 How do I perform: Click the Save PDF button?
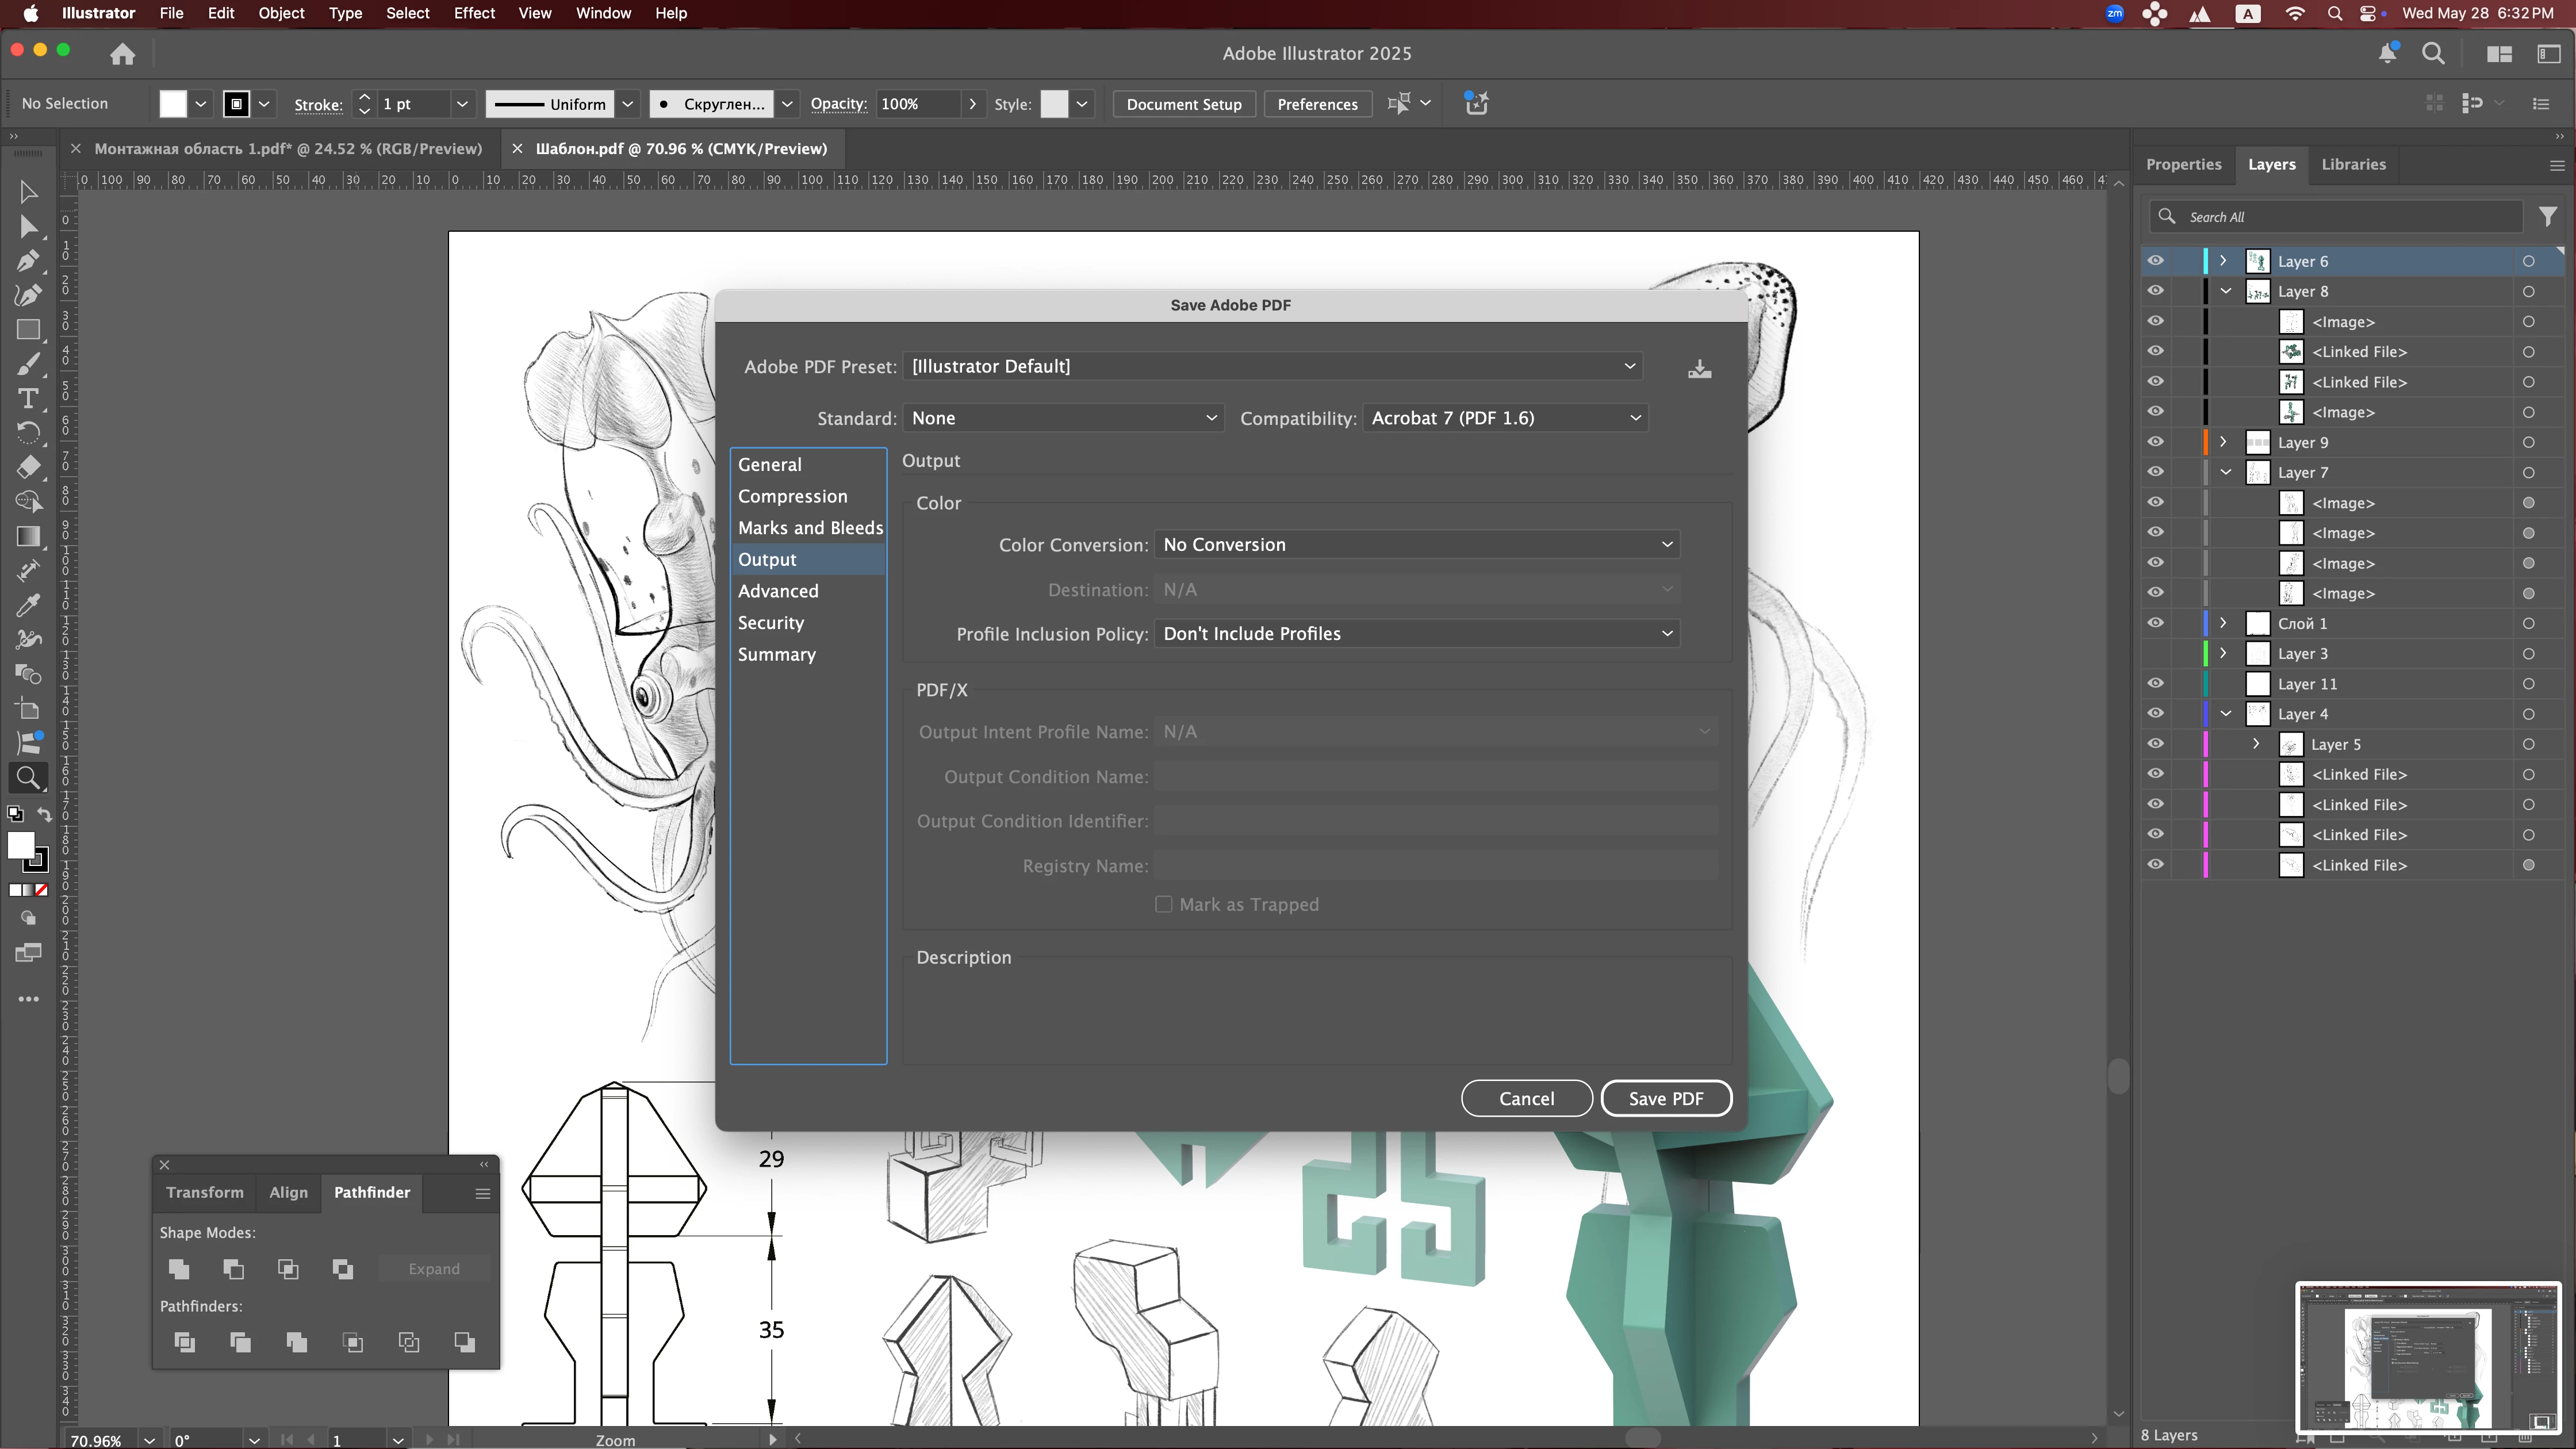pos(1665,1098)
